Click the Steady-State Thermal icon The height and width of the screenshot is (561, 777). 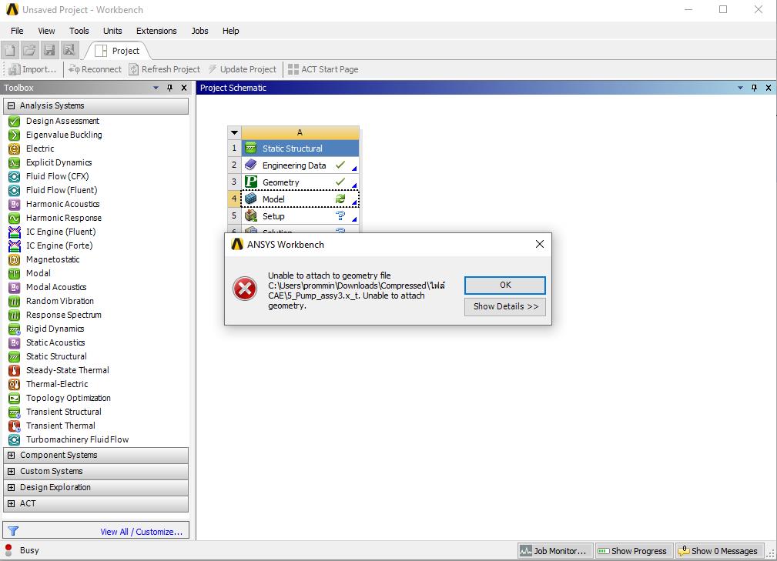coord(15,370)
